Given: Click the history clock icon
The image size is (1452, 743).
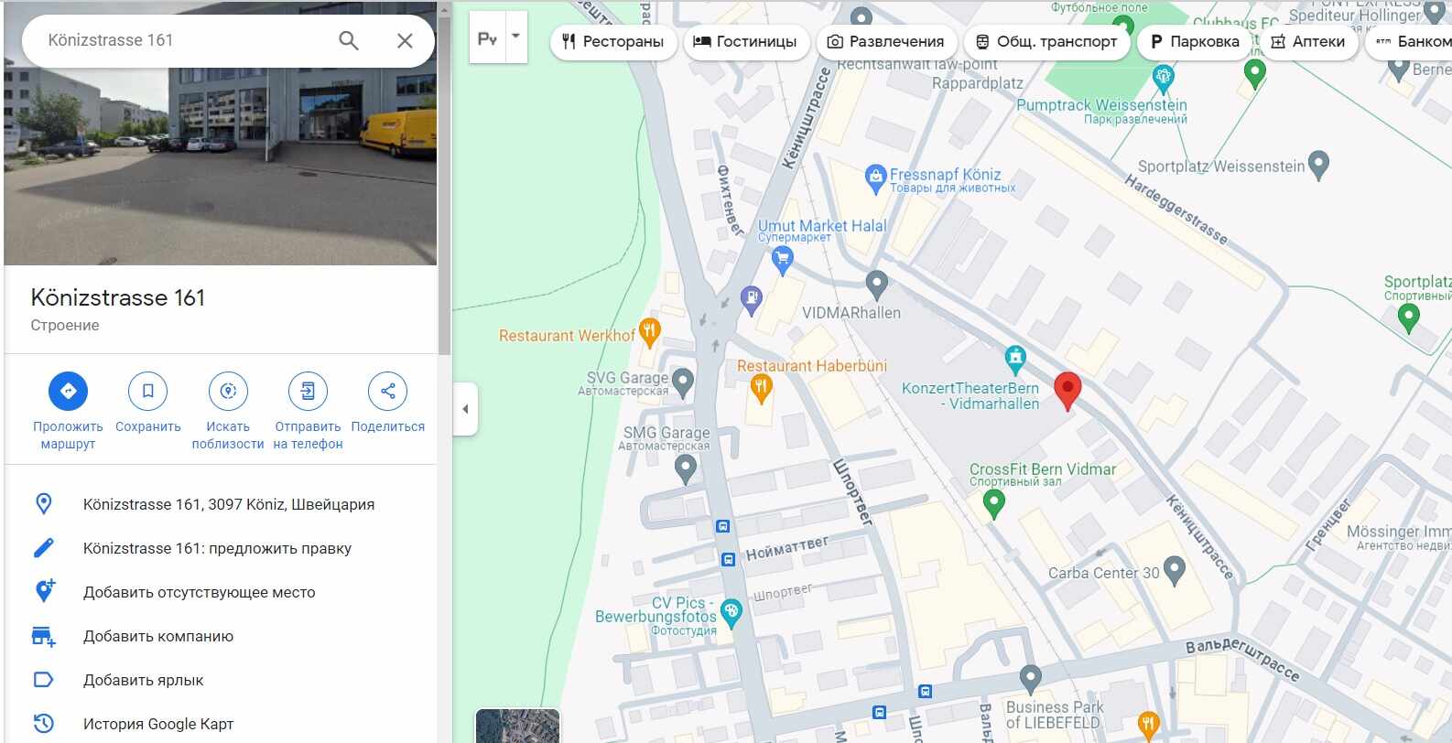Looking at the screenshot, I should [x=43, y=724].
